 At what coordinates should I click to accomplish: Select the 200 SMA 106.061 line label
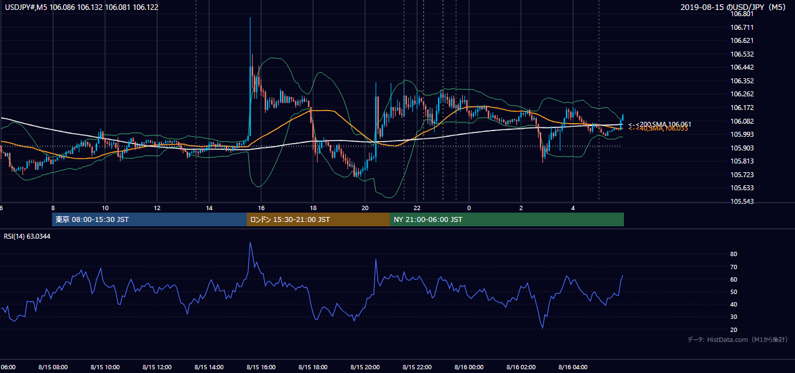tap(659, 124)
